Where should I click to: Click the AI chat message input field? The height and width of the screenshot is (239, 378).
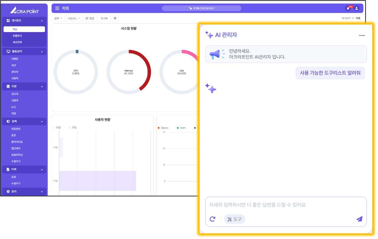pos(286,205)
